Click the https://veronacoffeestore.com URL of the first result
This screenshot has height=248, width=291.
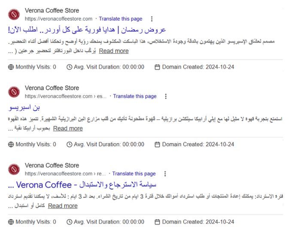(x=59, y=19)
